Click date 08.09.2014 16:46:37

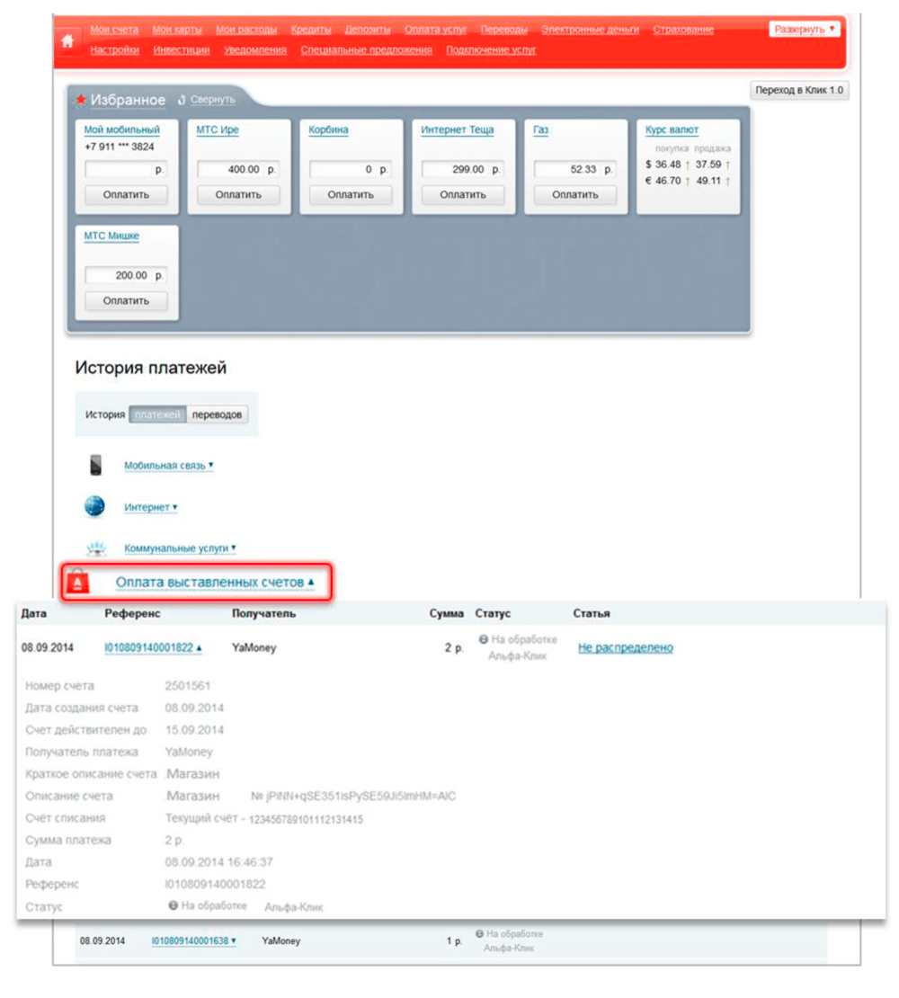pos(218,862)
